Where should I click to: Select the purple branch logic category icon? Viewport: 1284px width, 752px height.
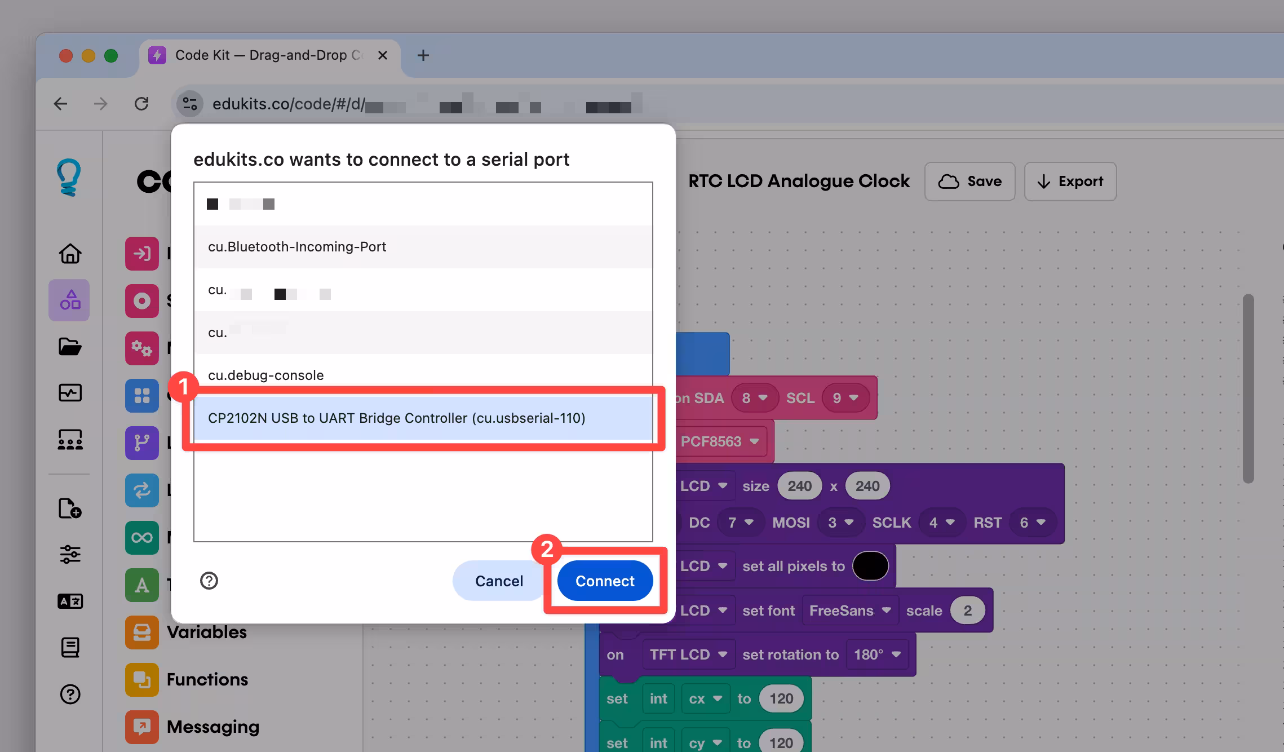pyautogui.click(x=141, y=443)
